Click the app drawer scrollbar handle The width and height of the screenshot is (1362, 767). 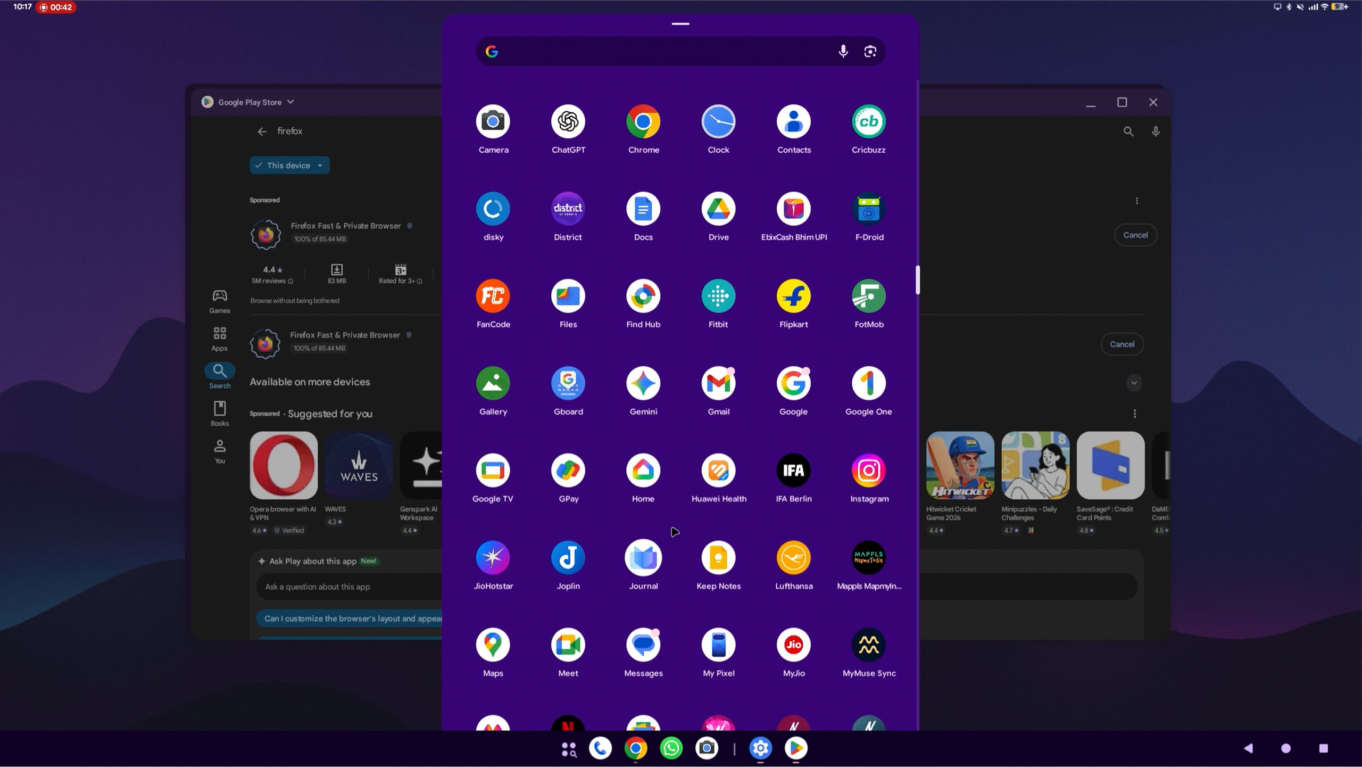pyautogui.click(x=917, y=279)
